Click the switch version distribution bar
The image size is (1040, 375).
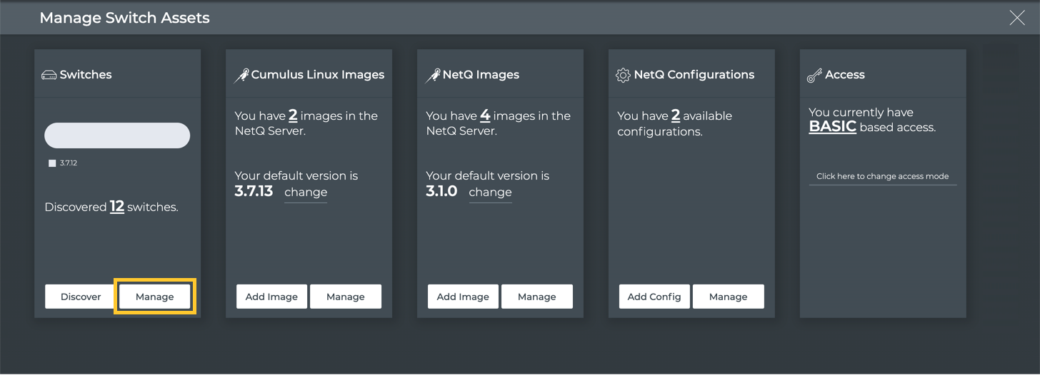117,135
